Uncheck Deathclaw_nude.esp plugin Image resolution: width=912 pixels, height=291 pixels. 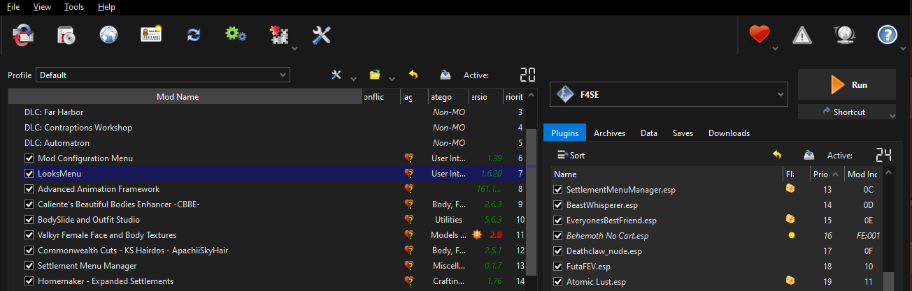(x=558, y=251)
